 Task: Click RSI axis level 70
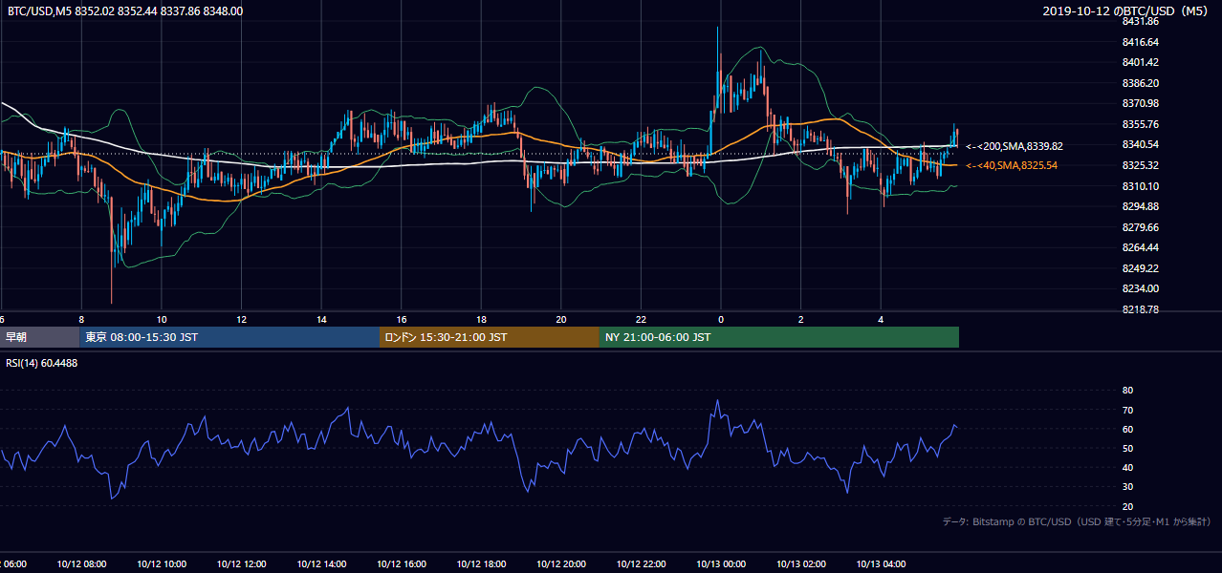tap(1127, 410)
